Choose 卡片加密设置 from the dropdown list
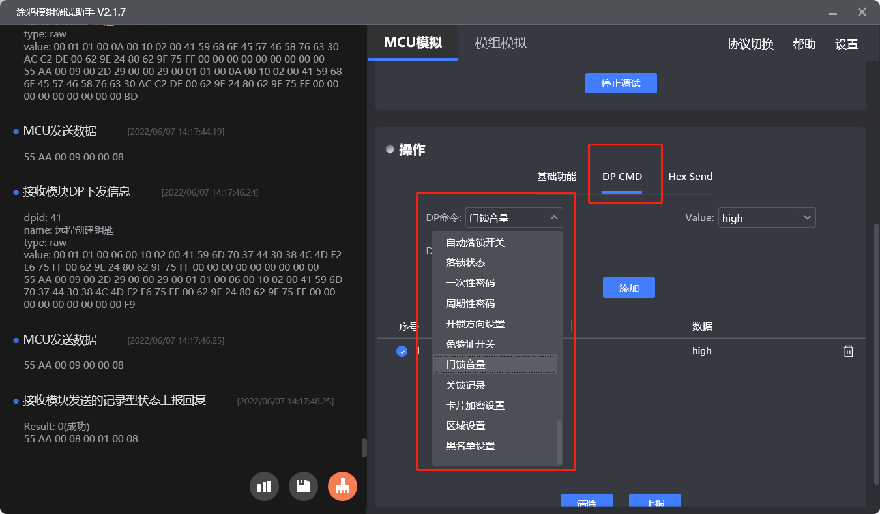This screenshot has width=880, height=514. click(x=495, y=406)
